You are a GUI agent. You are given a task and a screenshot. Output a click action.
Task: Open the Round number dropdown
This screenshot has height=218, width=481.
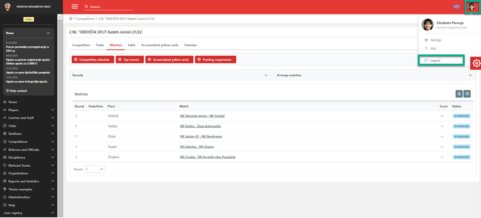95,169
